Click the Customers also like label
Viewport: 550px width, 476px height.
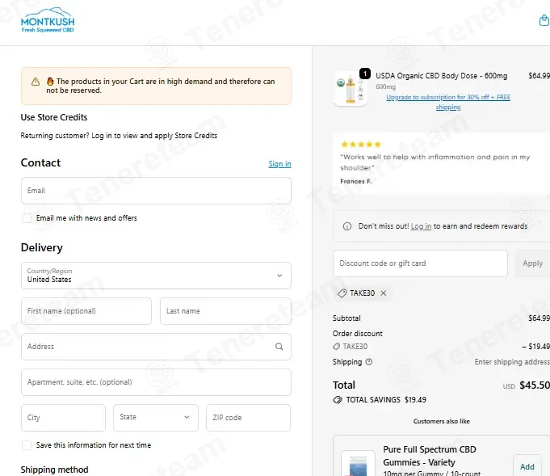point(441,421)
